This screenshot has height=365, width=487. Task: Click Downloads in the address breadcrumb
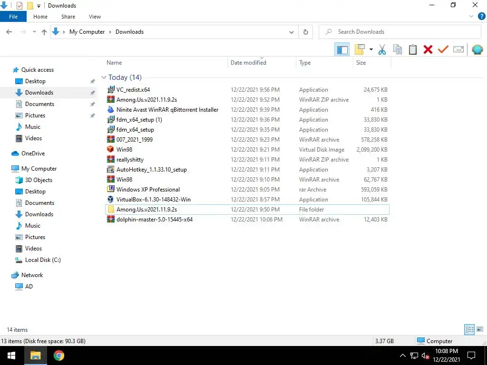pyautogui.click(x=129, y=32)
